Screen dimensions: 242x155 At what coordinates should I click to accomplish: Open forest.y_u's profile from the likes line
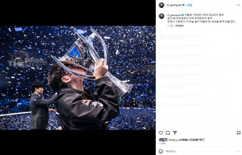point(174,140)
